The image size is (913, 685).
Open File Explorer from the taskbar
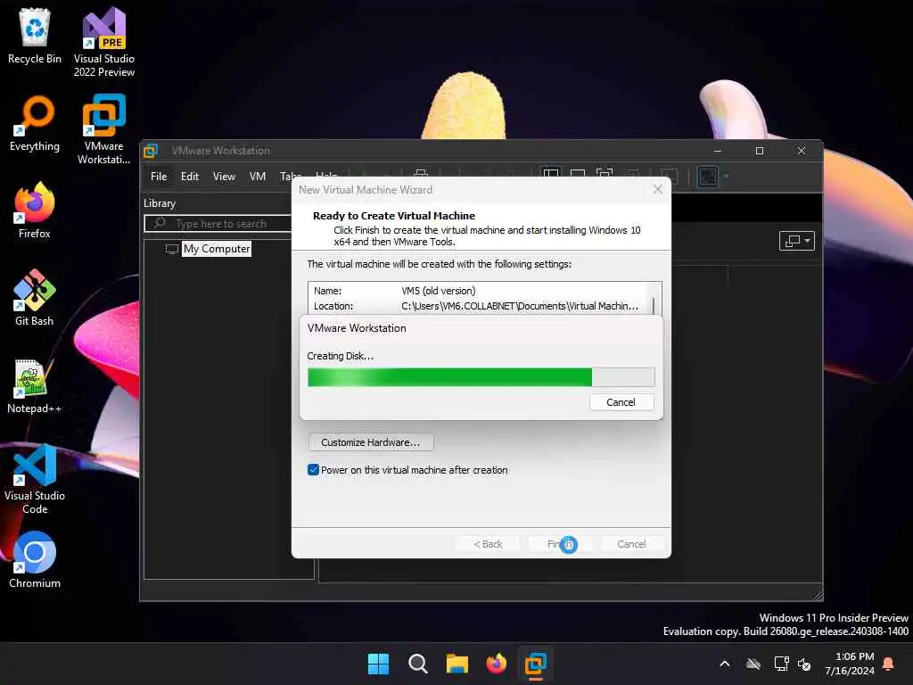coord(457,664)
